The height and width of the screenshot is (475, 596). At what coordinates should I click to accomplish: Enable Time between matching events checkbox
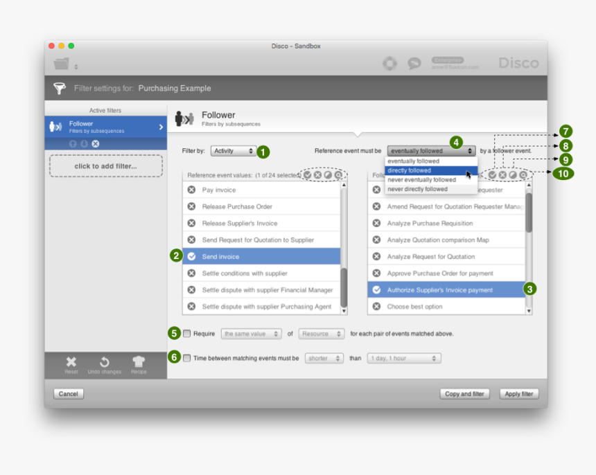point(187,359)
